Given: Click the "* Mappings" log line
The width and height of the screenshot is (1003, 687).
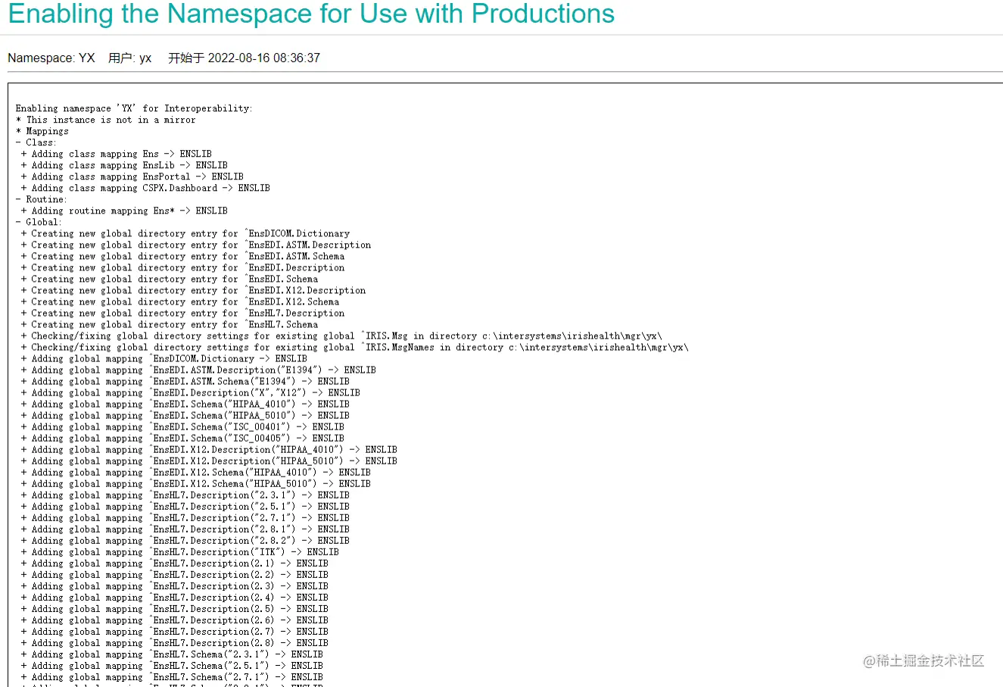Looking at the screenshot, I should click(42, 131).
